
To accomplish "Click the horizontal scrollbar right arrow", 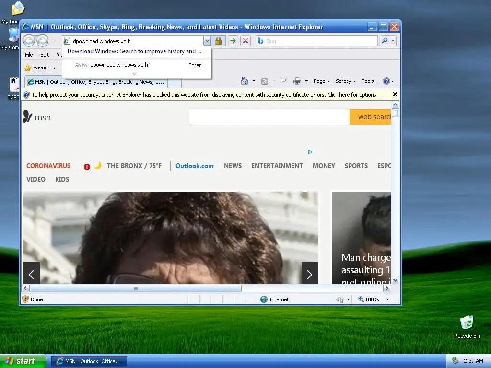I will coord(387,288).
